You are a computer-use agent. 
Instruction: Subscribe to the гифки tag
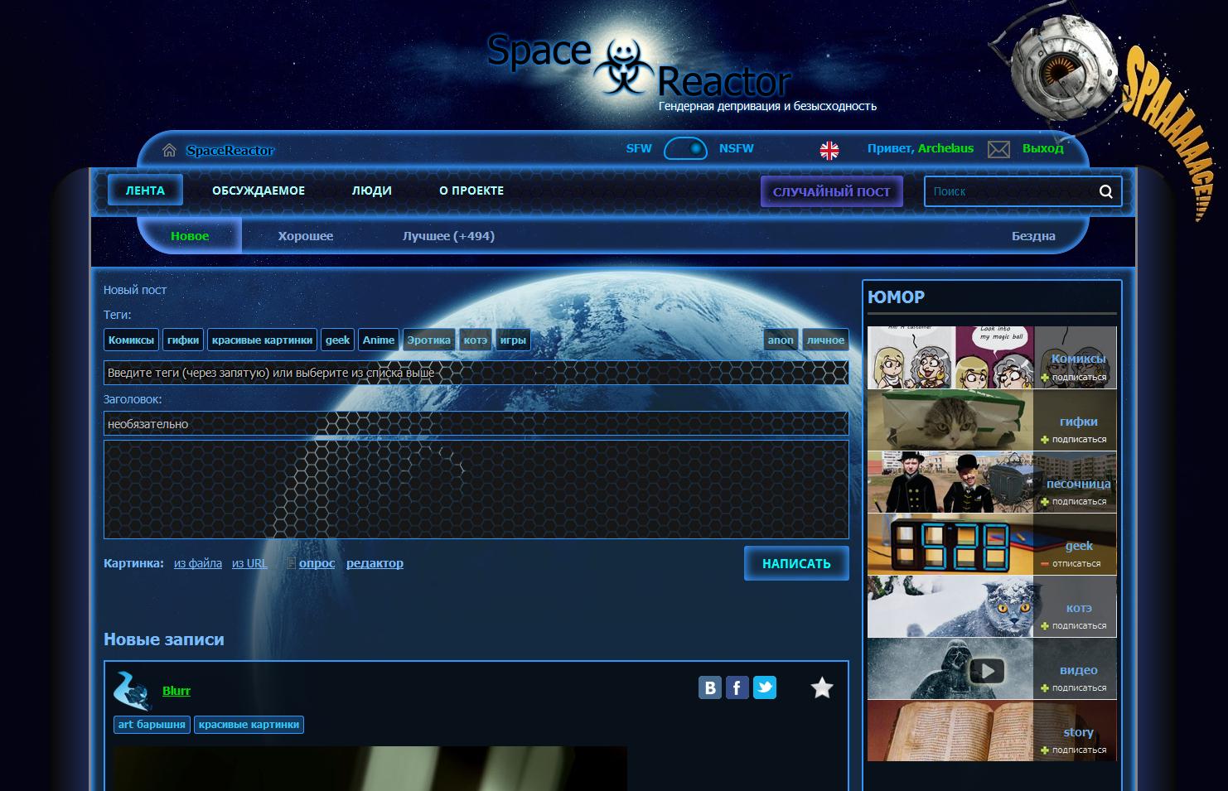(x=1074, y=439)
